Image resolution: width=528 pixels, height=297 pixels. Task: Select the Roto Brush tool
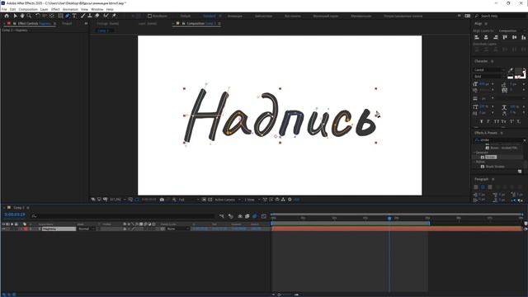click(x=106, y=16)
